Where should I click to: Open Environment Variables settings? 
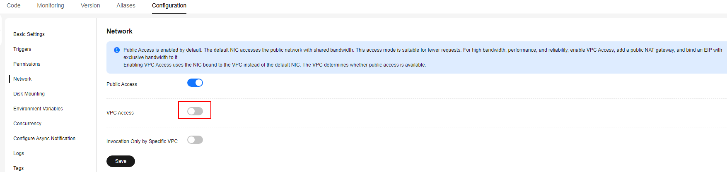click(38, 109)
